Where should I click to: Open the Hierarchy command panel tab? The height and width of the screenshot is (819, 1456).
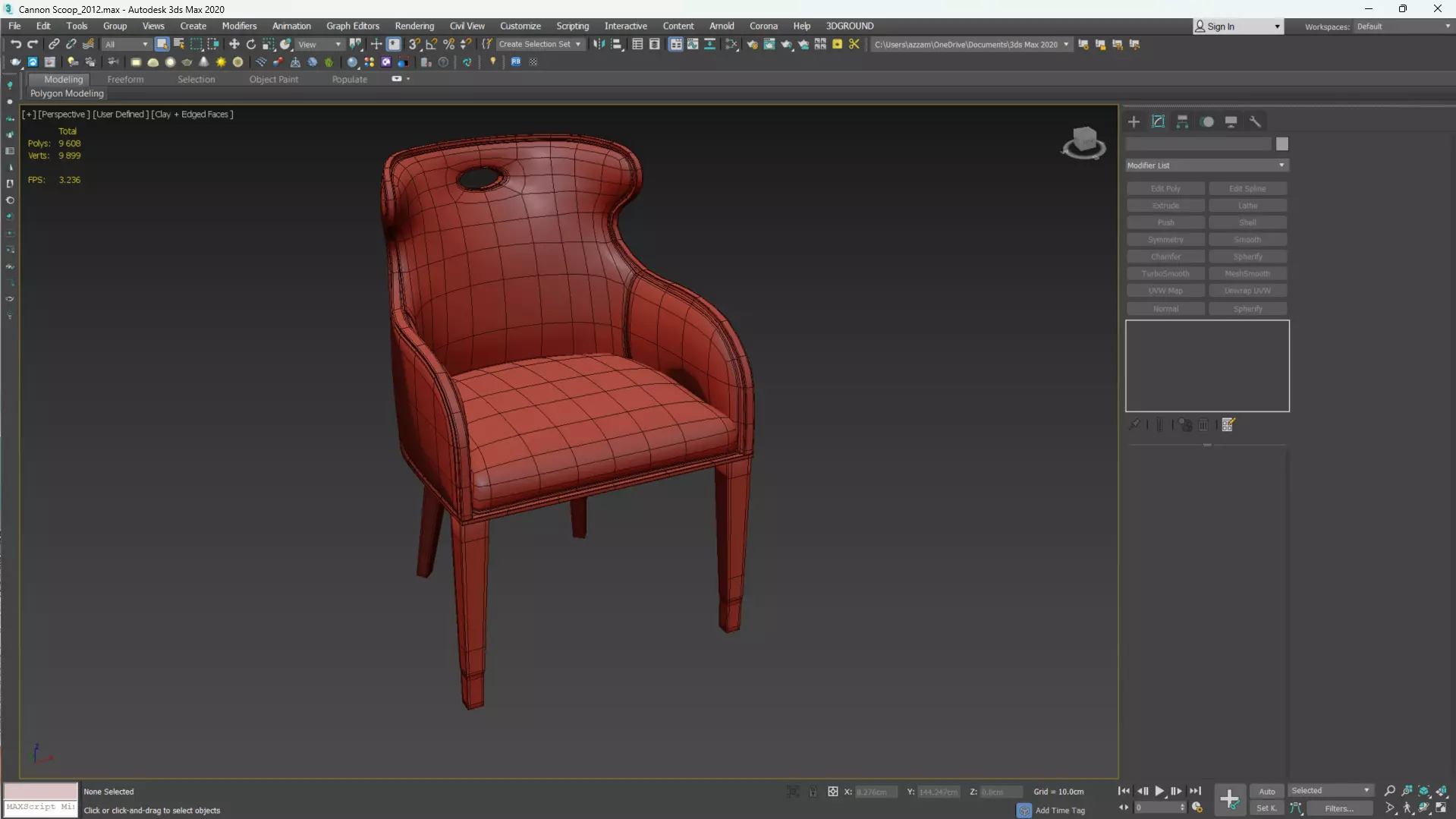pos(1182,121)
